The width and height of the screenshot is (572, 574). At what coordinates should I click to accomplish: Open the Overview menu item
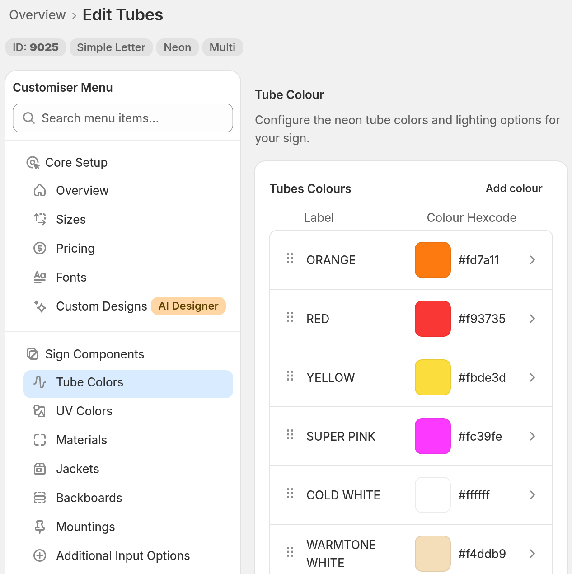pos(128,190)
